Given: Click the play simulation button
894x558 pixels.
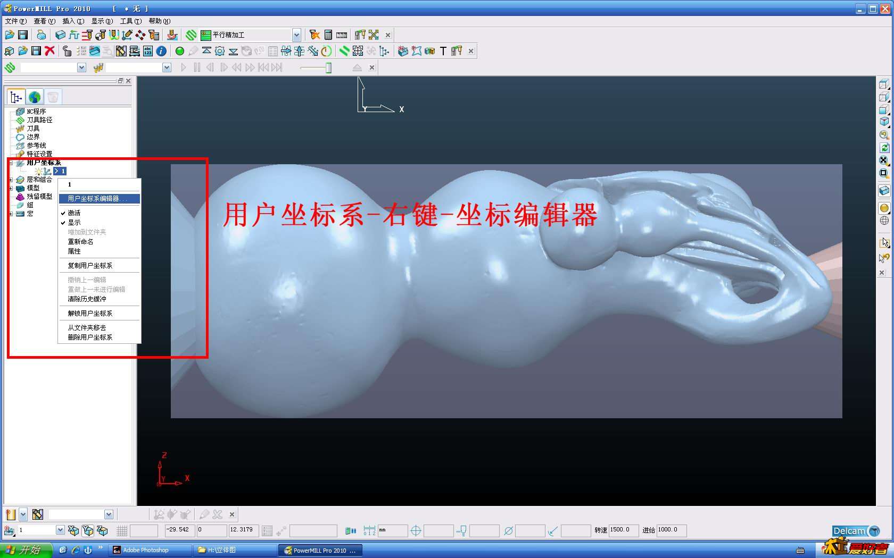Looking at the screenshot, I should coord(184,67).
